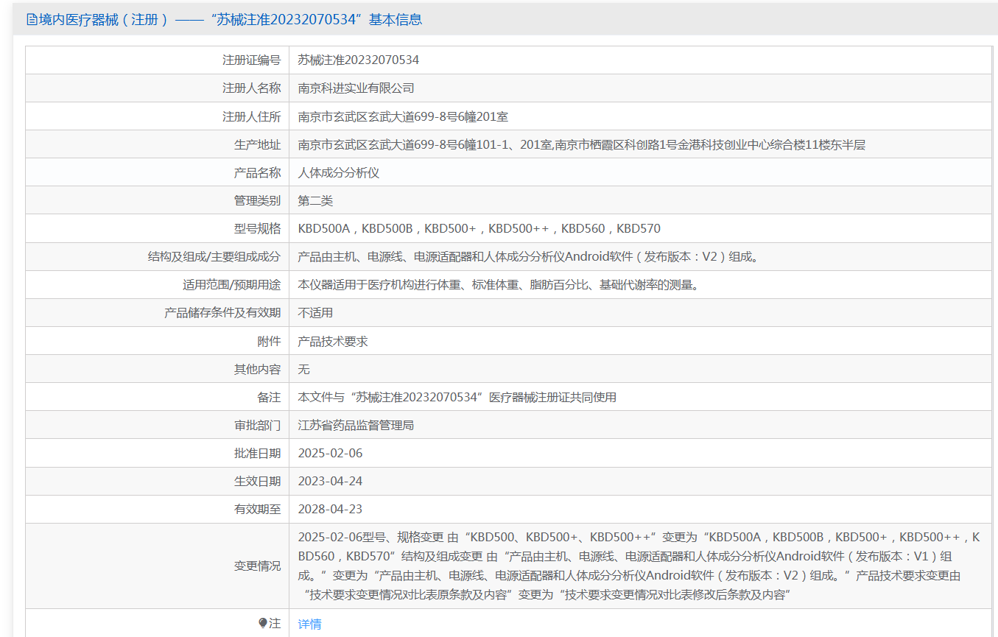
Task: Click the 结构及组成/主要组成成分 label
Action: [214, 257]
